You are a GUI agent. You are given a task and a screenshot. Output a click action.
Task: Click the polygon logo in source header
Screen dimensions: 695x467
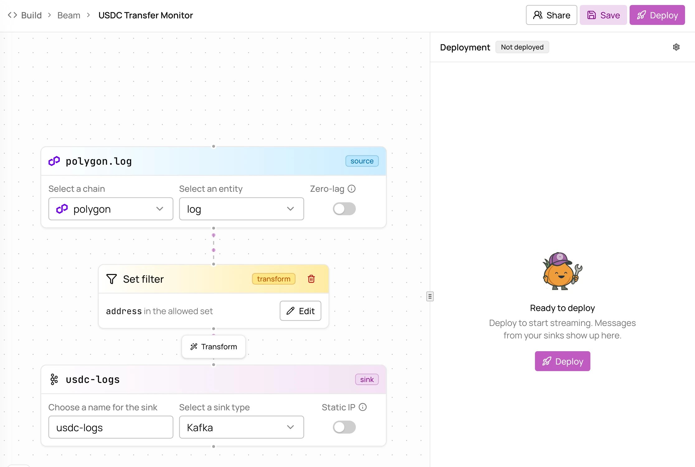(54, 161)
